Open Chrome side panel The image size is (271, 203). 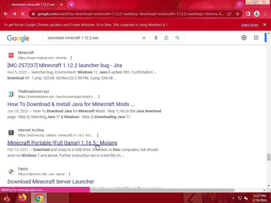[x=248, y=14]
